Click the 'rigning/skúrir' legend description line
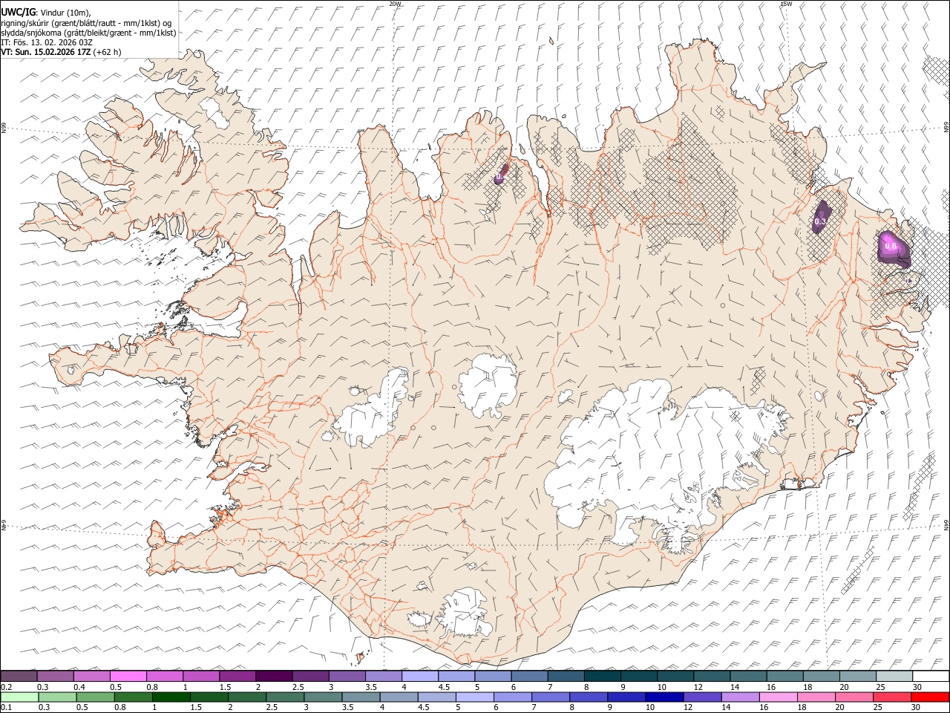 (87, 23)
